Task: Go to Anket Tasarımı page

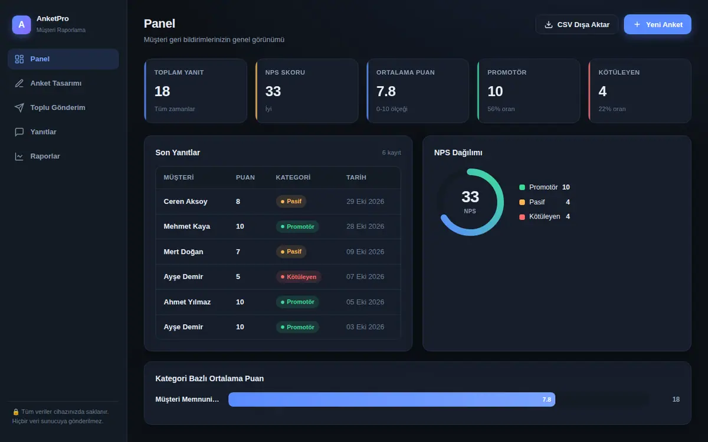Action: (63, 83)
